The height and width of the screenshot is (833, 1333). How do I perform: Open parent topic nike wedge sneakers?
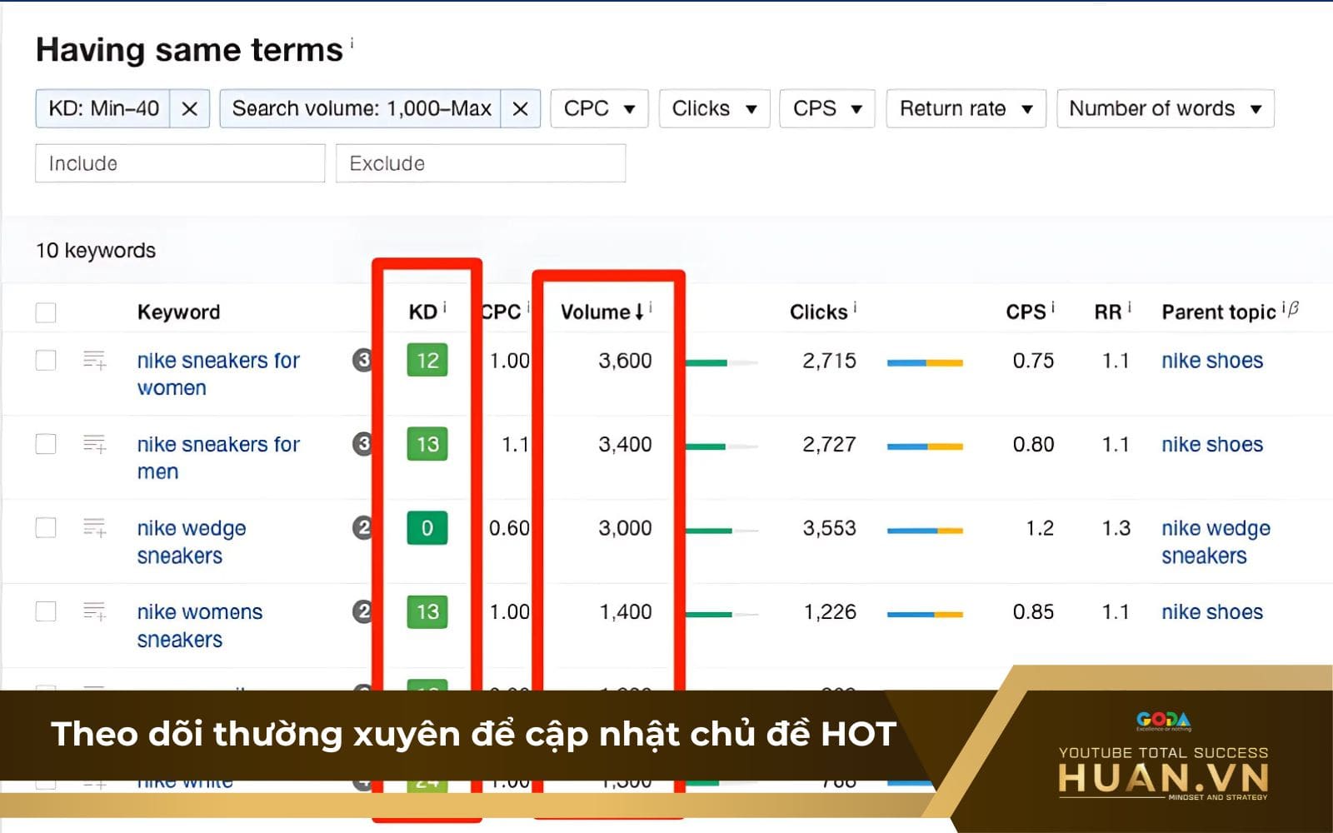click(x=1216, y=541)
